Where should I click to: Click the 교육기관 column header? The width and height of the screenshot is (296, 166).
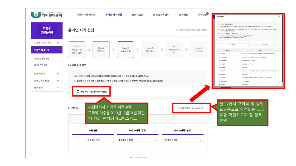click(93, 130)
